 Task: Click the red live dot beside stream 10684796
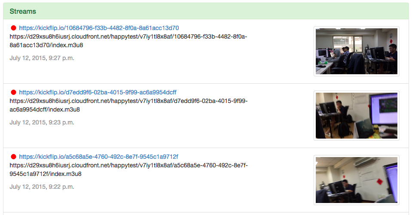click(13, 28)
